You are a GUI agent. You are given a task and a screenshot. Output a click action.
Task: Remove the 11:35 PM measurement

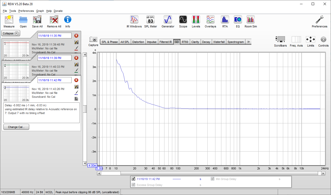pyautogui.click(x=76, y=36)
